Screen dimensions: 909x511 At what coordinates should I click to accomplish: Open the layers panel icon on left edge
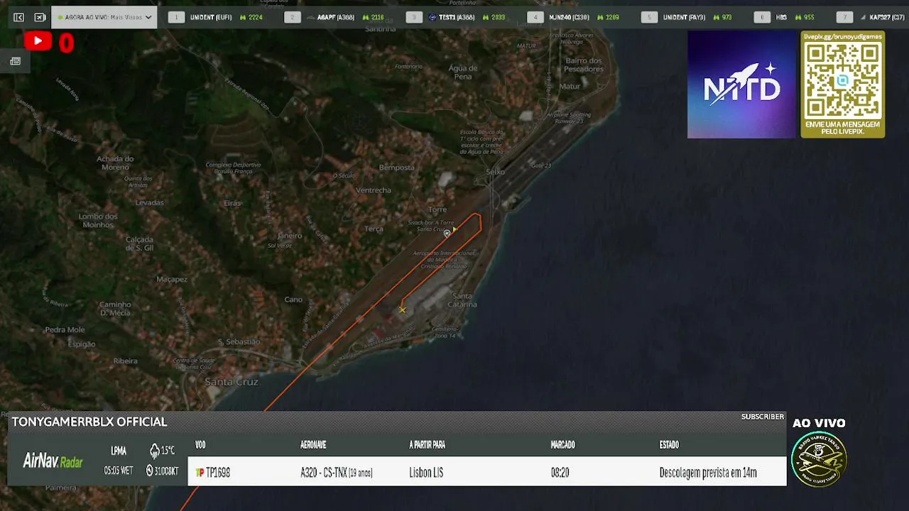pyautogui.click(x=15, y=61)
